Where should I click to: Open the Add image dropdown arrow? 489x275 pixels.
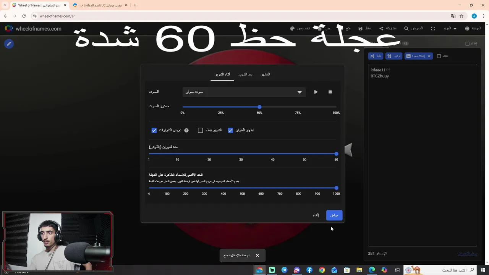coord(429,56)
